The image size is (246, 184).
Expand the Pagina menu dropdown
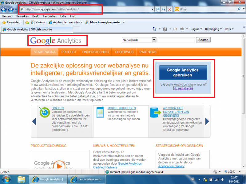[x=196, y=29]
